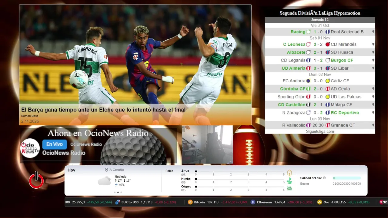The height and width of the screenshot is (218, 388).
Task: Click the Árbol pollen level slider
Action: (240, 172)
